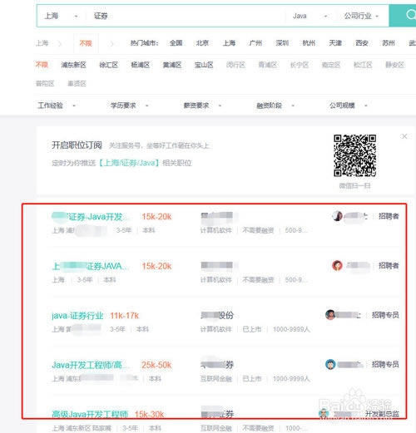Filter by 宝山区 district
The height and width of the screenshot is (433, 416).
(x=204, y=65)
